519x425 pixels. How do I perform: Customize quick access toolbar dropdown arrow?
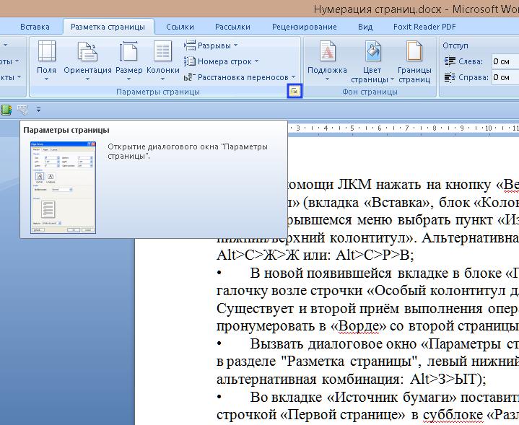pos(38,110)
